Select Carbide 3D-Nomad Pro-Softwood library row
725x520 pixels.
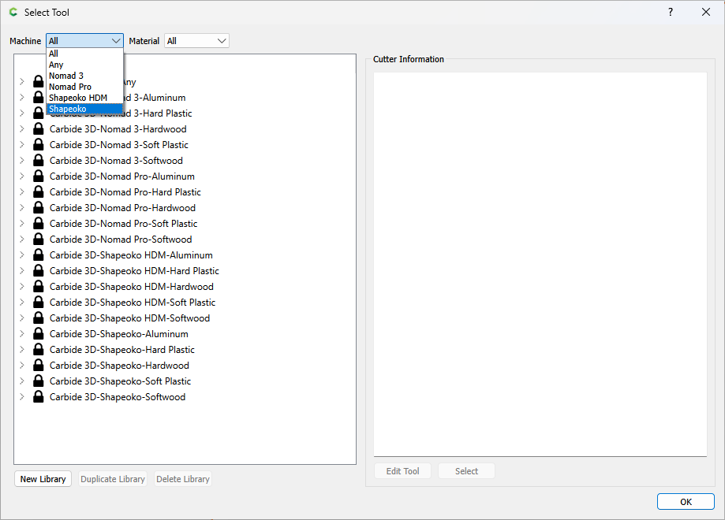(121, 240)
